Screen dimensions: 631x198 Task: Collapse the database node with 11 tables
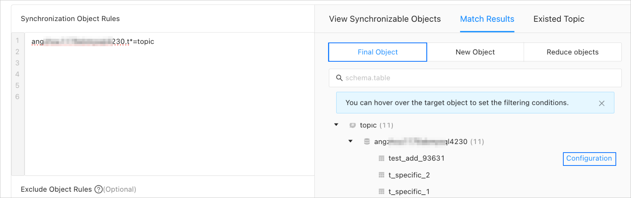350,141
